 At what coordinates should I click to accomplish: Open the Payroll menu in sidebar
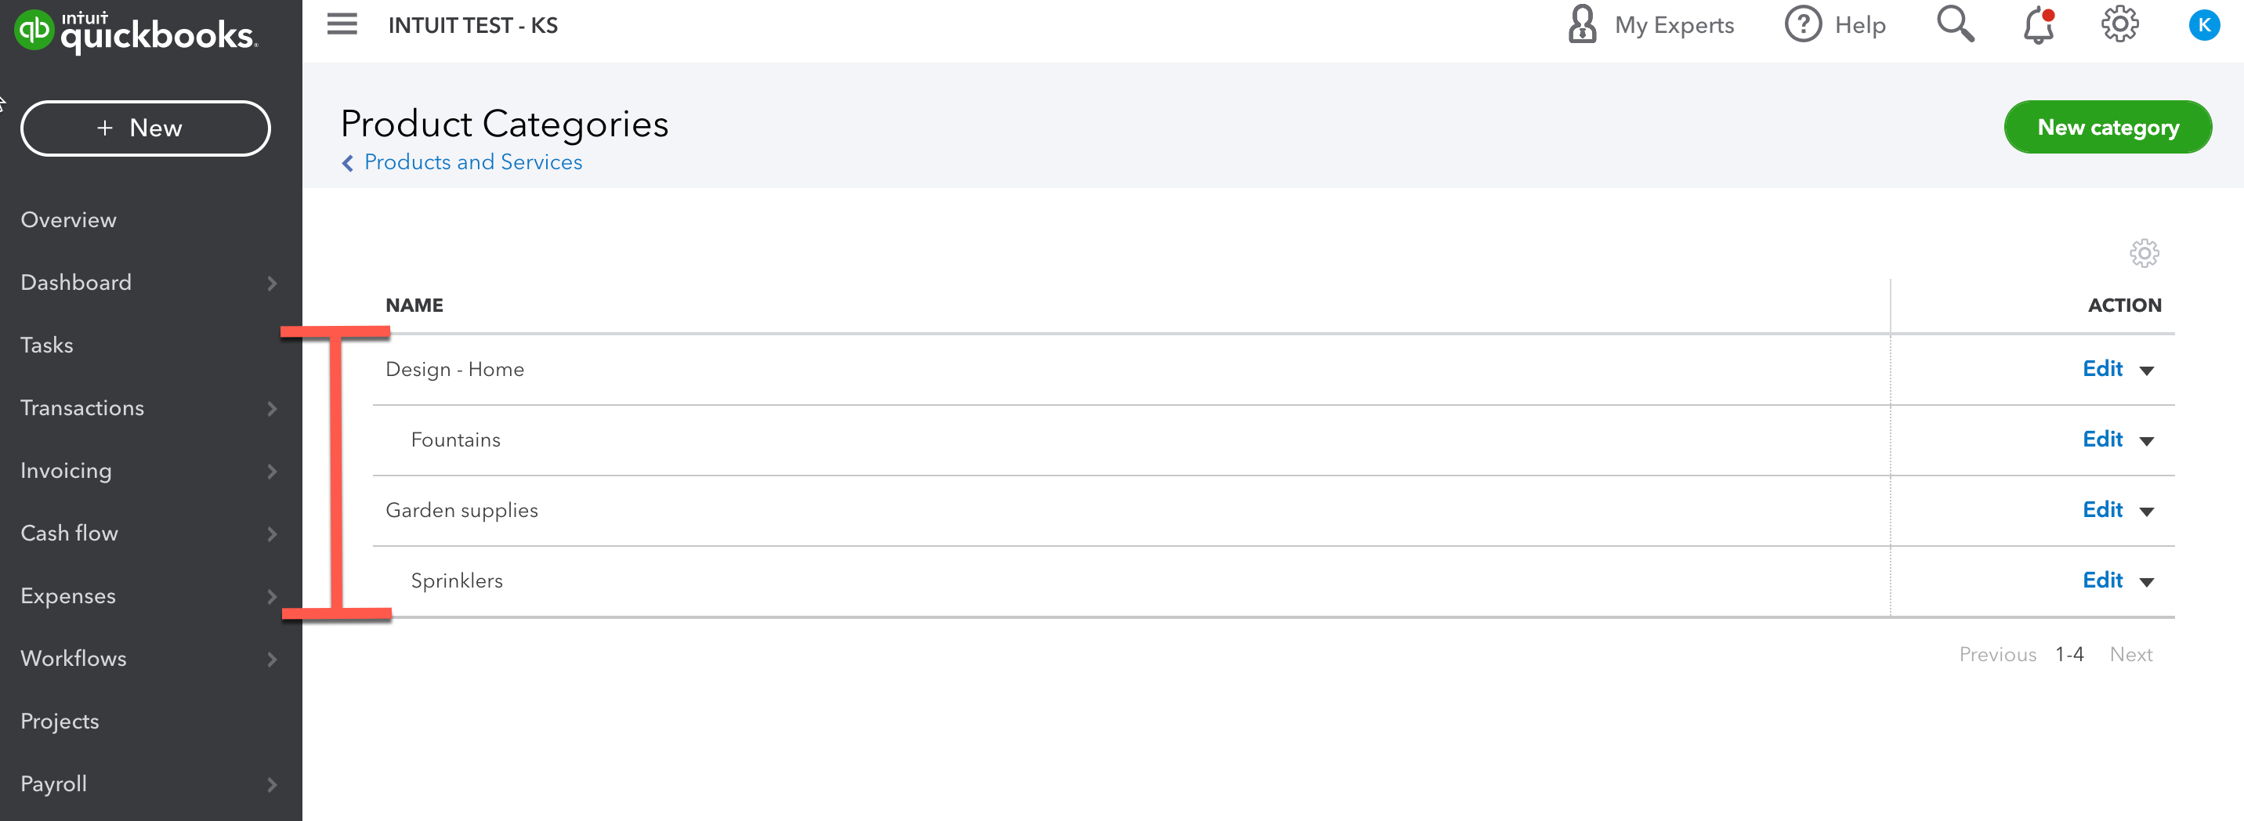point(53,783)
